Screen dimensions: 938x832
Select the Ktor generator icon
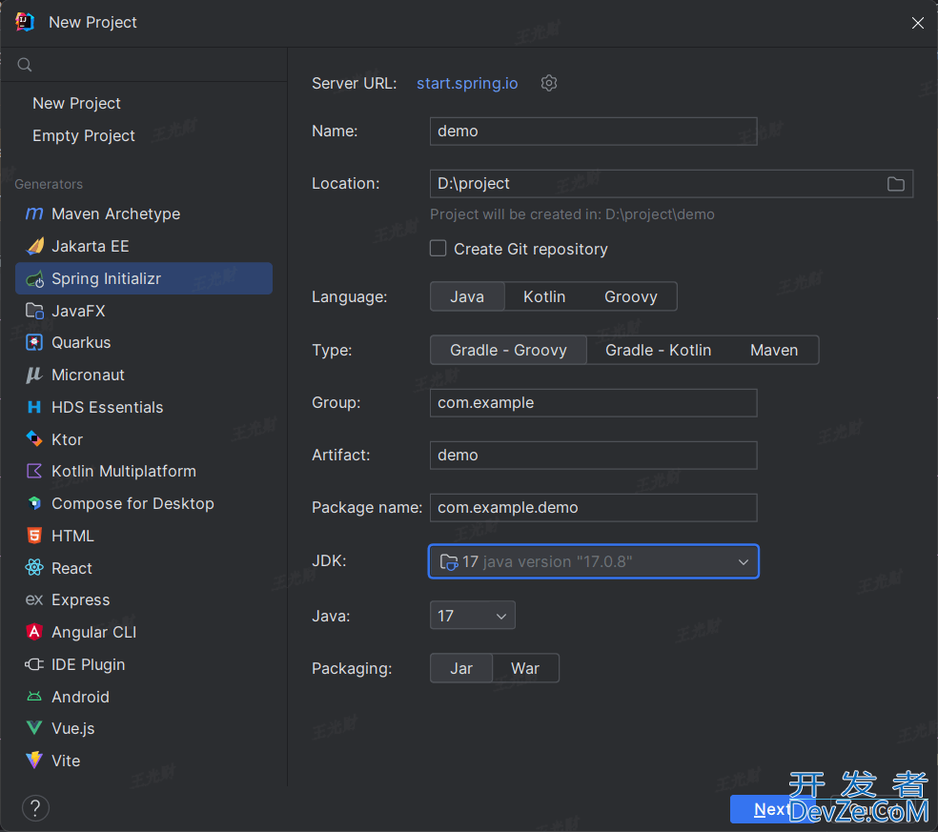pos(34,439)
